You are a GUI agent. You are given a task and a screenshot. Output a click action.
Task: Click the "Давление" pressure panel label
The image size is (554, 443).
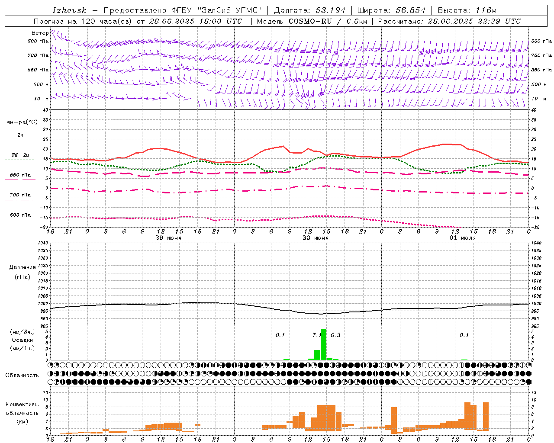pyautogui.click(x=23, y=267)
